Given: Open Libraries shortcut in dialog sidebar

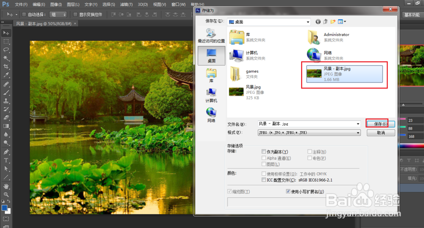Looking at the screenshot, I should (x=211, y=75).
